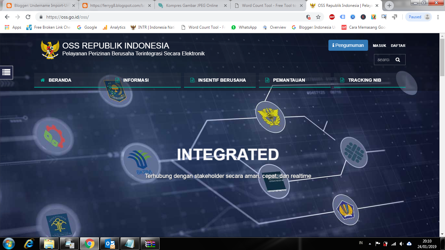Click the MASUK link
This screenshot has height=250, width=445.
point(379,46)
